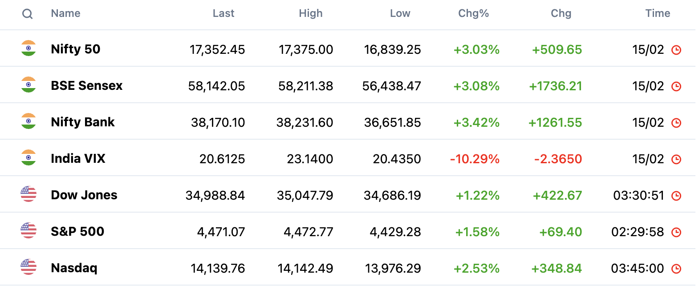This screenshot has height=290, width=699.
Task: Sort table by the Time column header
Action: [x=657, y=13]
